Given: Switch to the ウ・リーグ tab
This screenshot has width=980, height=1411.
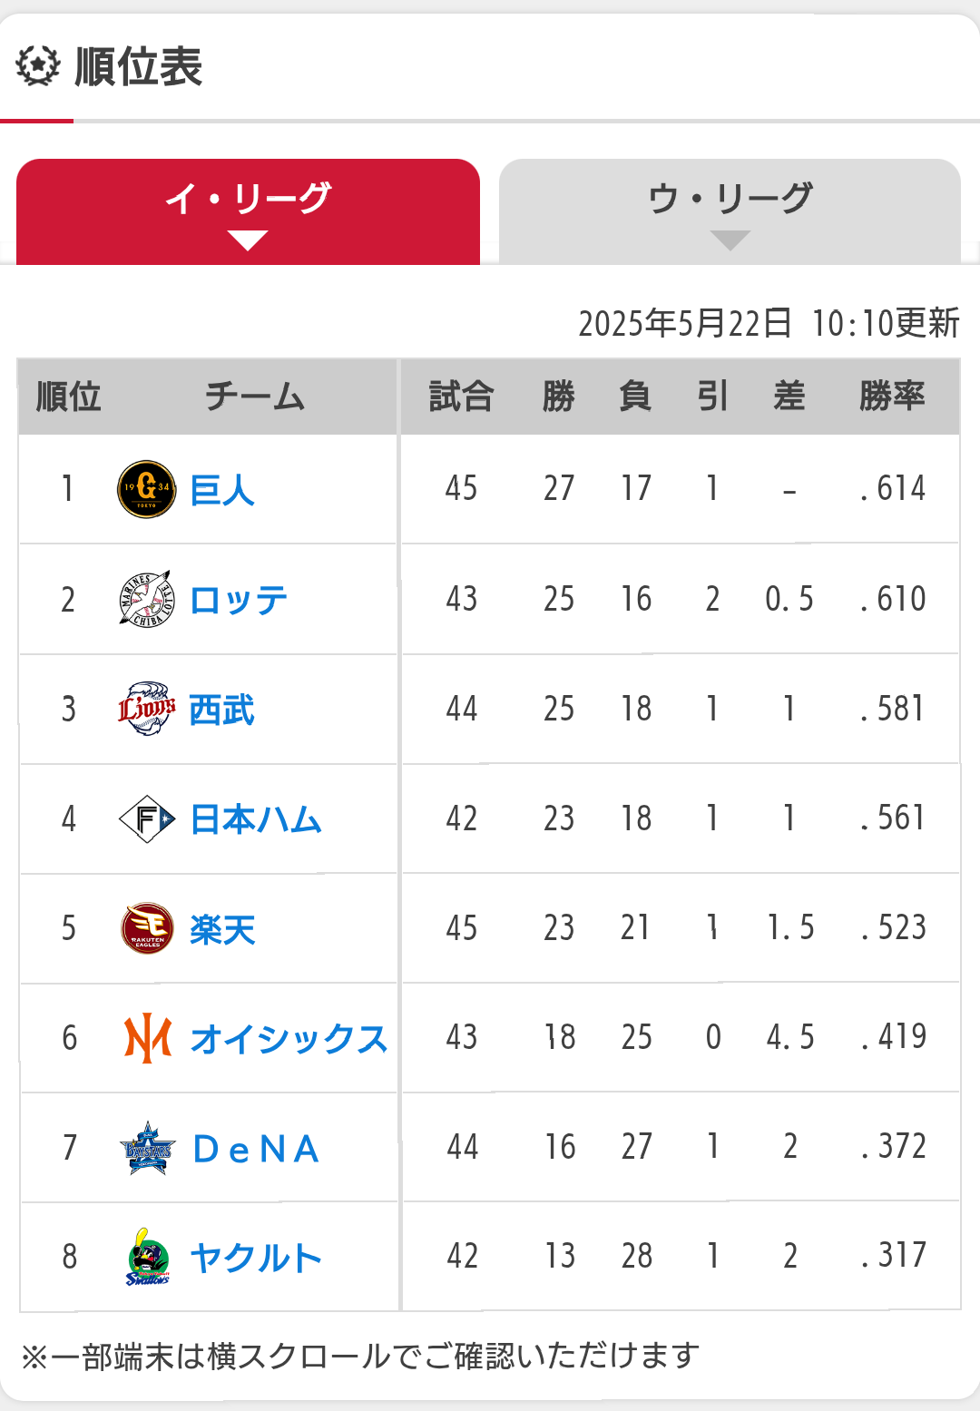Looking at the screenshot, I should pos(730,212).
